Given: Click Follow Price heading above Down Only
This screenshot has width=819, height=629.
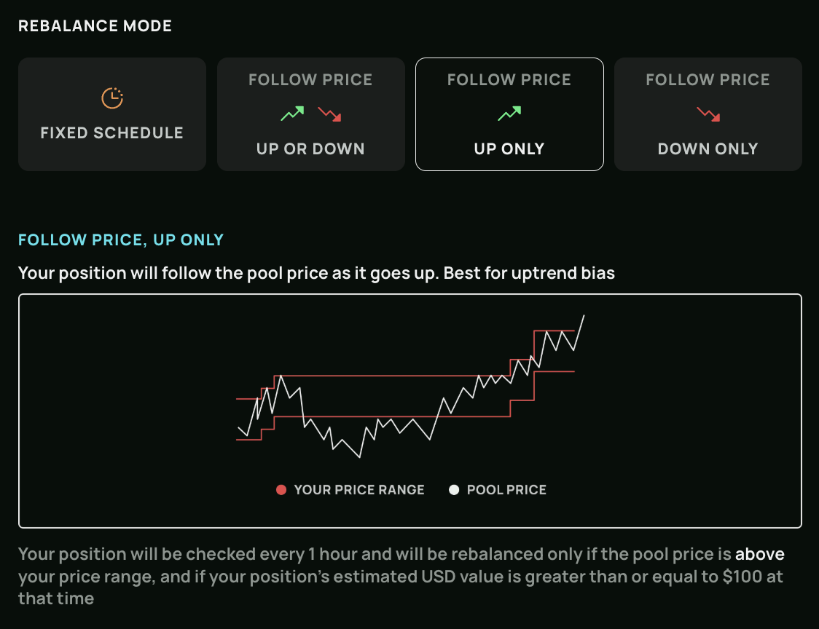Looking at the screenshot, I should (x=708, y=80).
